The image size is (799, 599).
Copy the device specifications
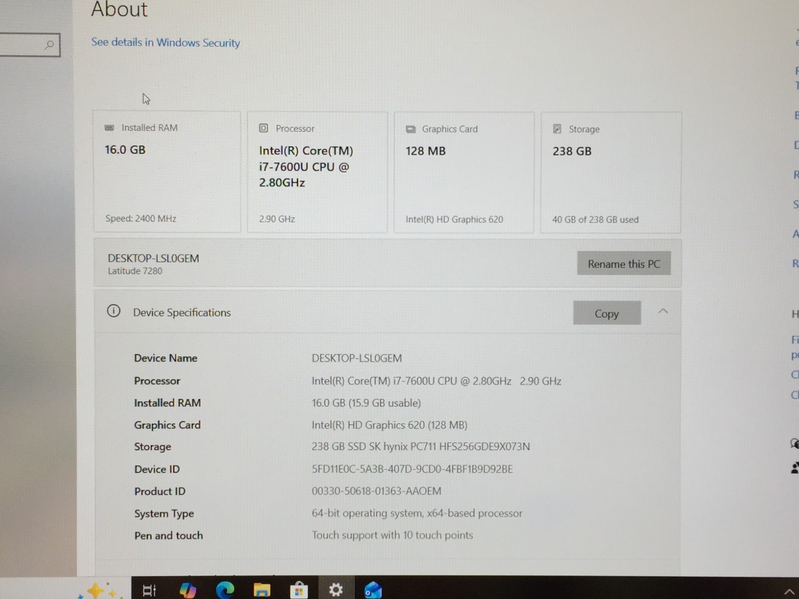click(607, 313)
